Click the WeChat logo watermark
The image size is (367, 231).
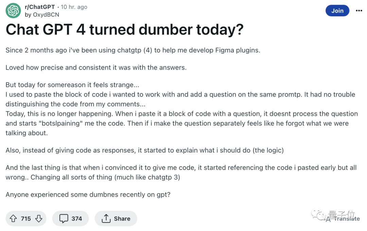[x=318, y=215]
